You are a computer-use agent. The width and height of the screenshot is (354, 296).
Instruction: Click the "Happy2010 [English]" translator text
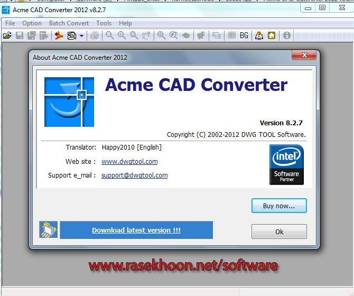pyautogui.click(x=132, y=147)
